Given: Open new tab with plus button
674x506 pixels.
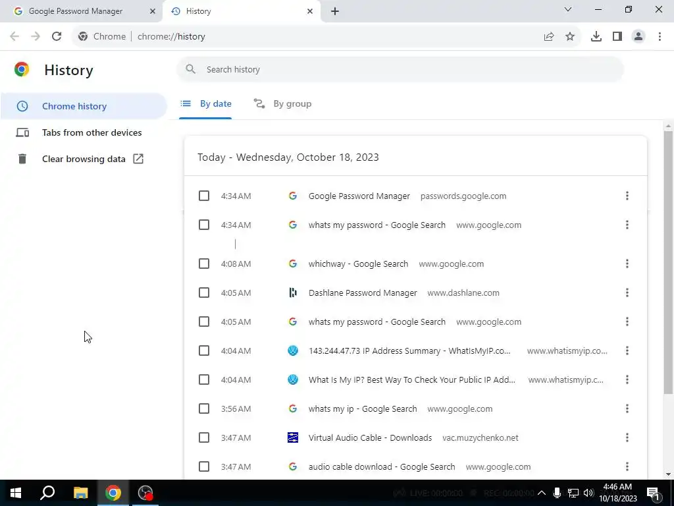Looking at the screenshot, I should point(335,11).
